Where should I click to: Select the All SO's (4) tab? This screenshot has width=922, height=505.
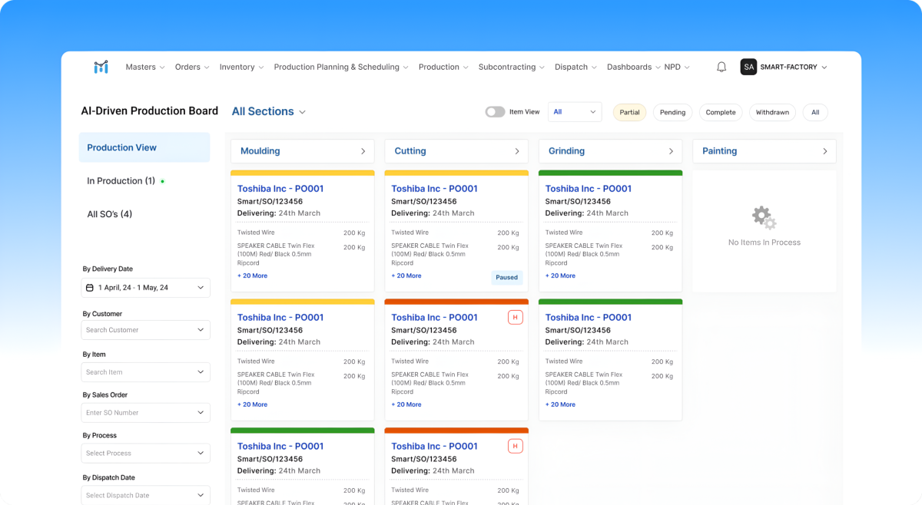(110, 214)
